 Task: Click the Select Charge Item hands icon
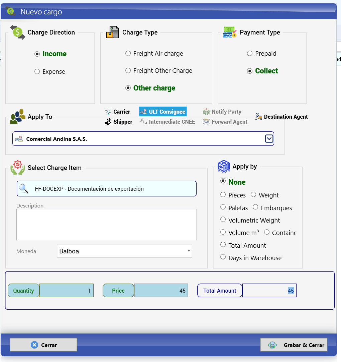tap(18, 168)
